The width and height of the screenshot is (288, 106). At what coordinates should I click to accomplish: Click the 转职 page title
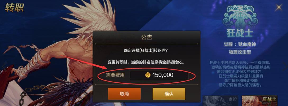click(14, 8)
